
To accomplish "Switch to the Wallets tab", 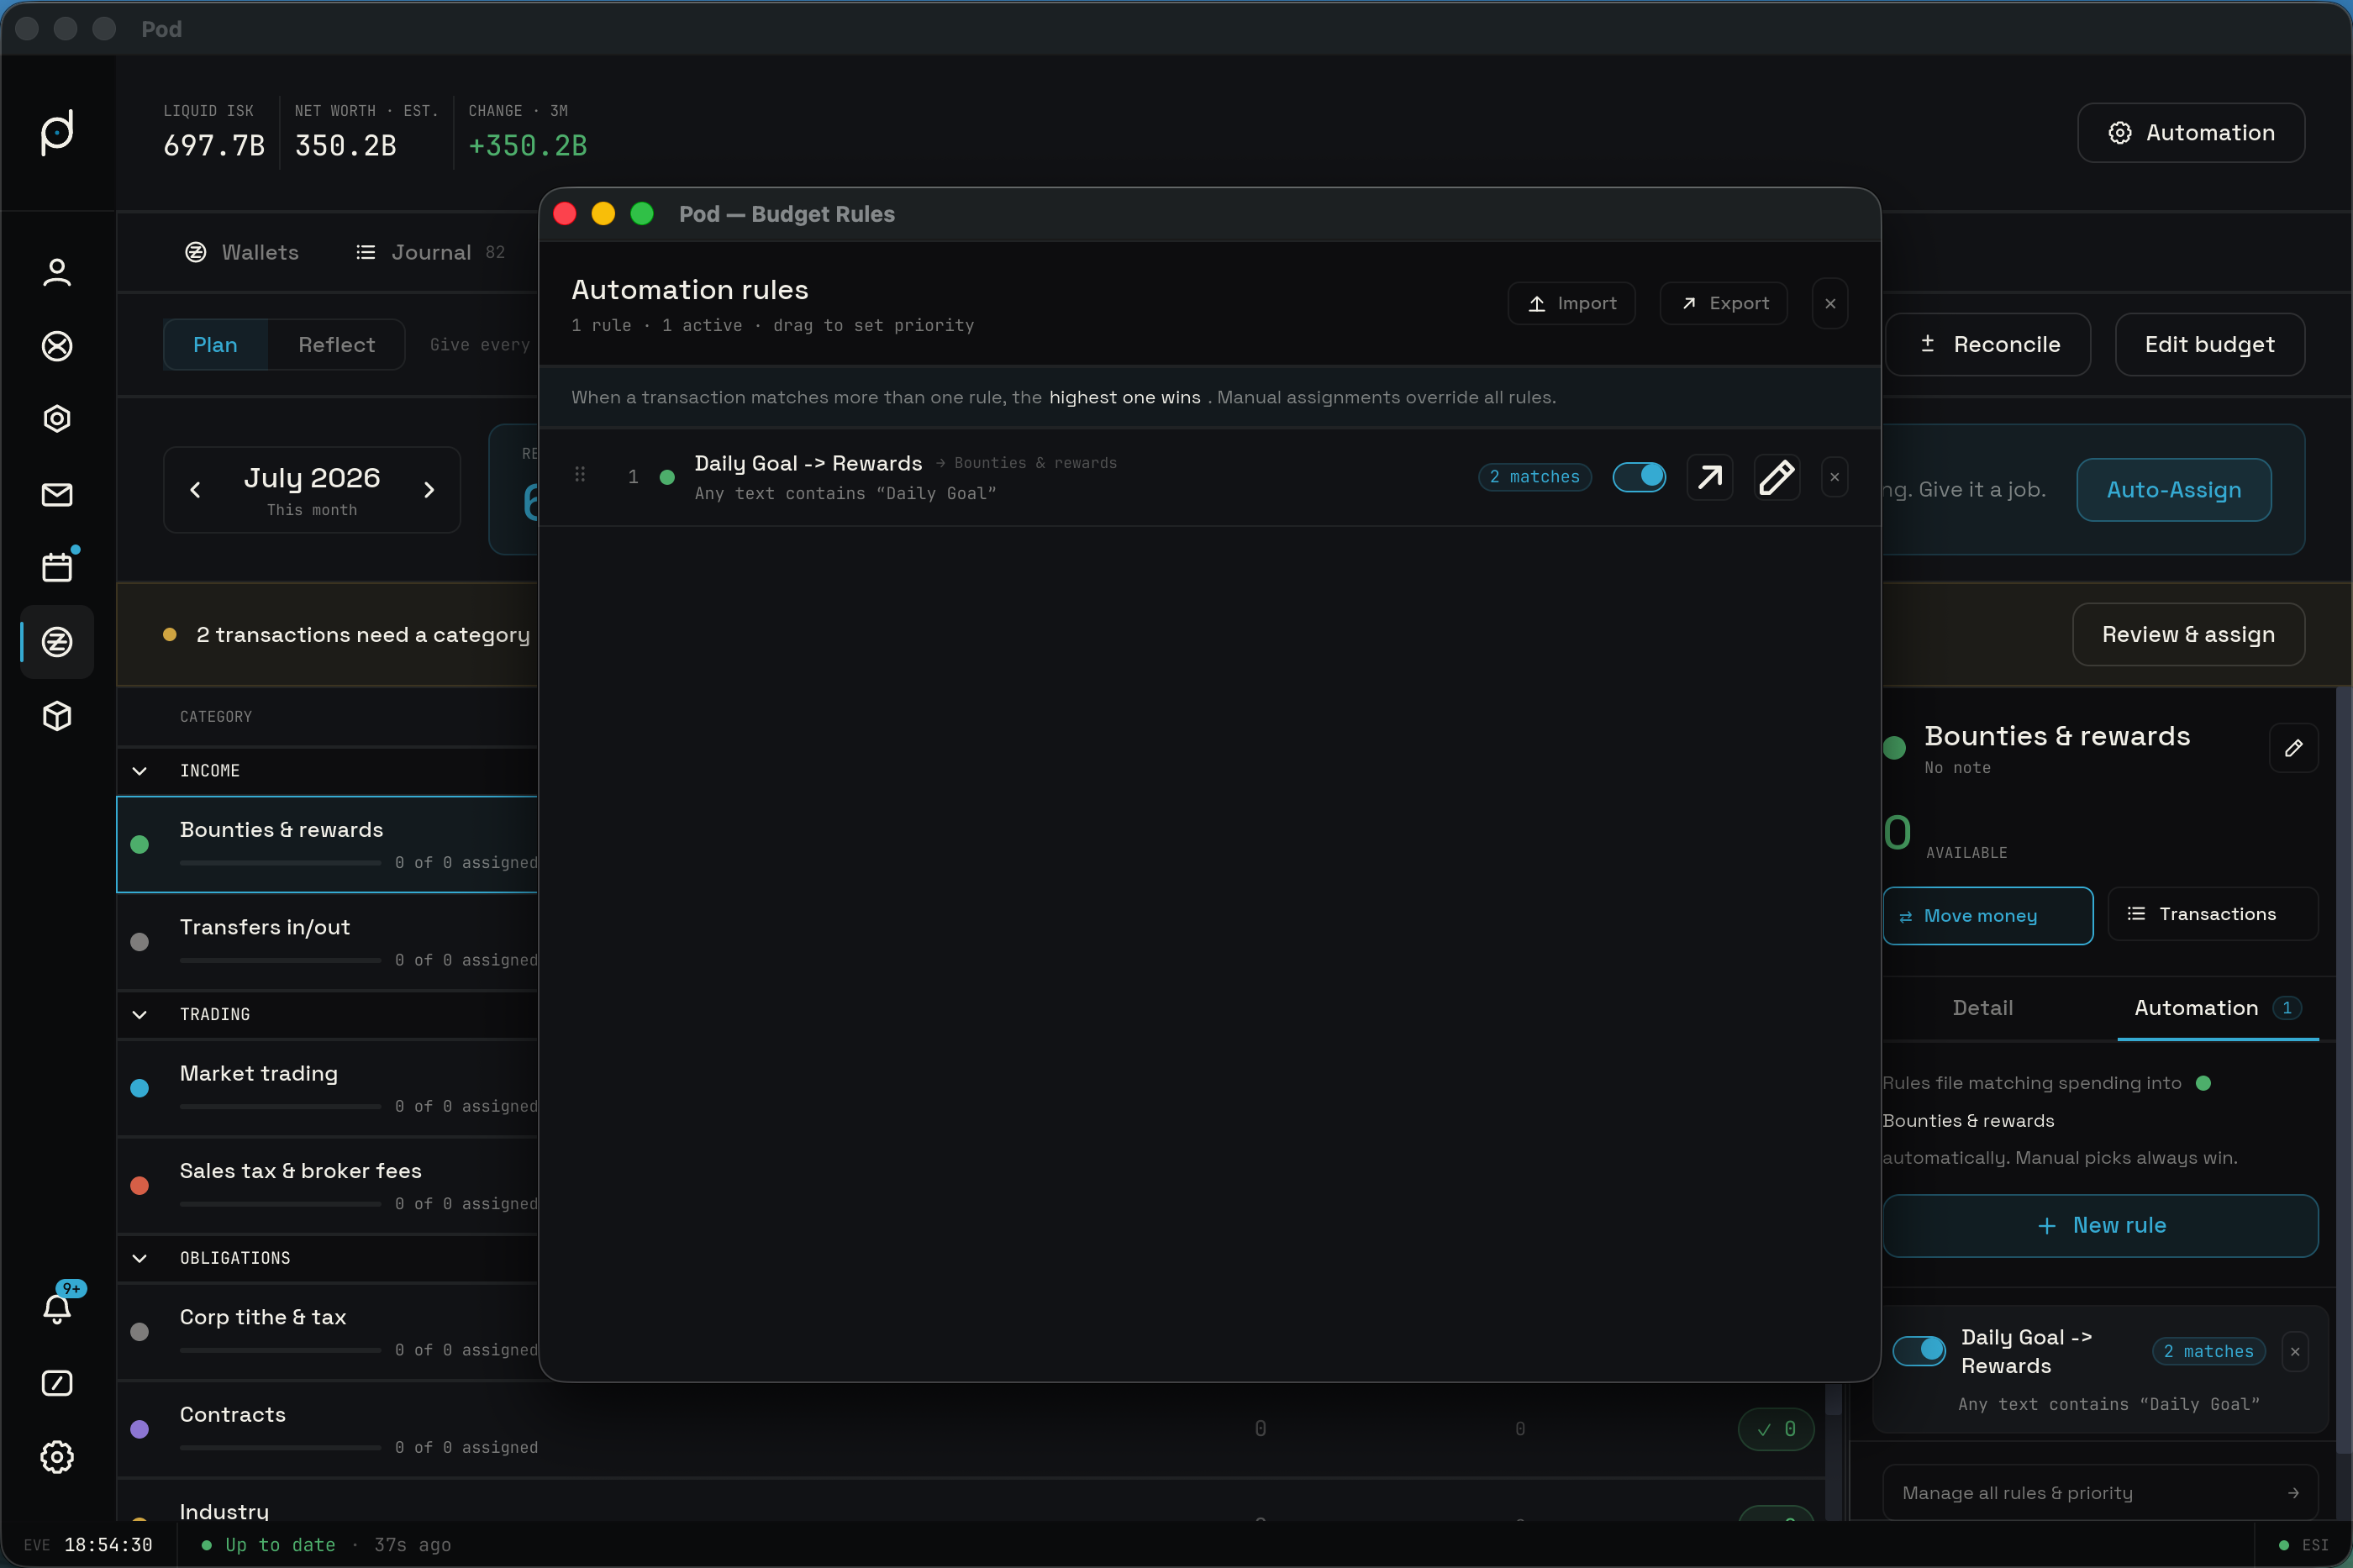I will (x=242, y=252).
